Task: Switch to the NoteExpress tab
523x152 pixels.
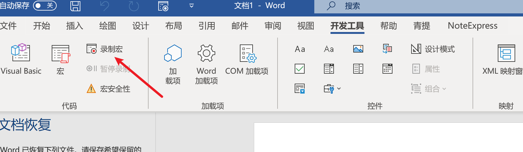Action: 473,26
